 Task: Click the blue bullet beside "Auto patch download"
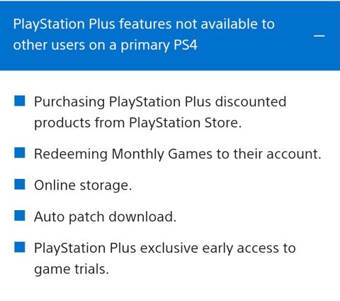(20, 216)
